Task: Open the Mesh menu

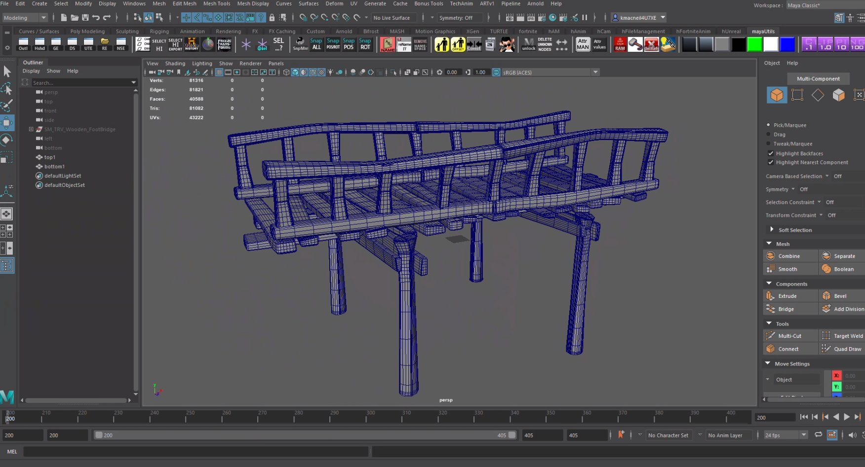Action: tap(159, 3)
